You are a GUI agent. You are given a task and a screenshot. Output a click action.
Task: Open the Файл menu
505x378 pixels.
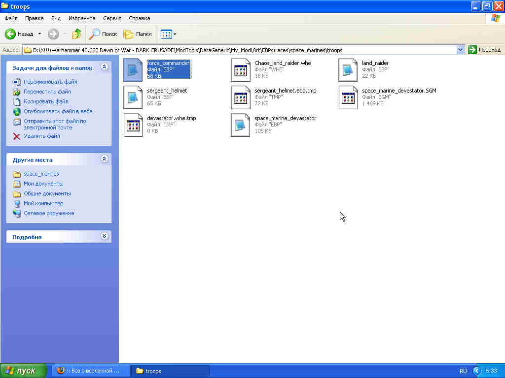(11, 18)
